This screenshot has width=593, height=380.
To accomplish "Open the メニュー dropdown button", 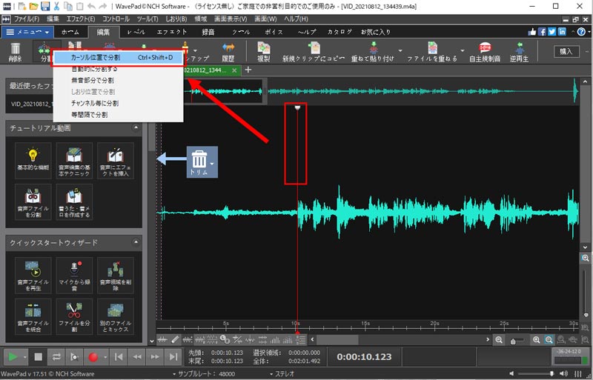I will pyautogui.click(x=27, y=32).
